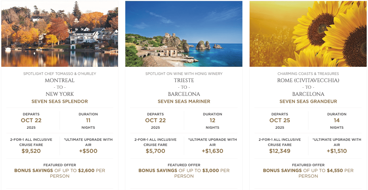
Task: Open the sunflower cruise photo
Action: 308,34
